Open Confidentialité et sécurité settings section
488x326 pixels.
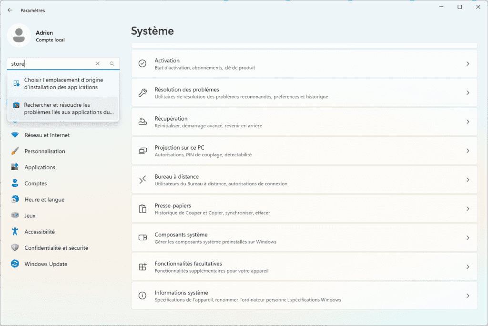tap(63, 248)
